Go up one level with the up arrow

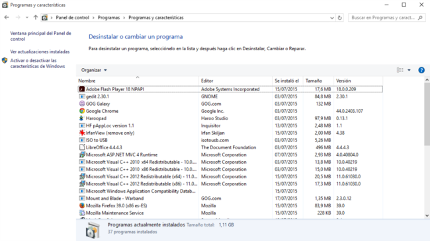(35, 18)
